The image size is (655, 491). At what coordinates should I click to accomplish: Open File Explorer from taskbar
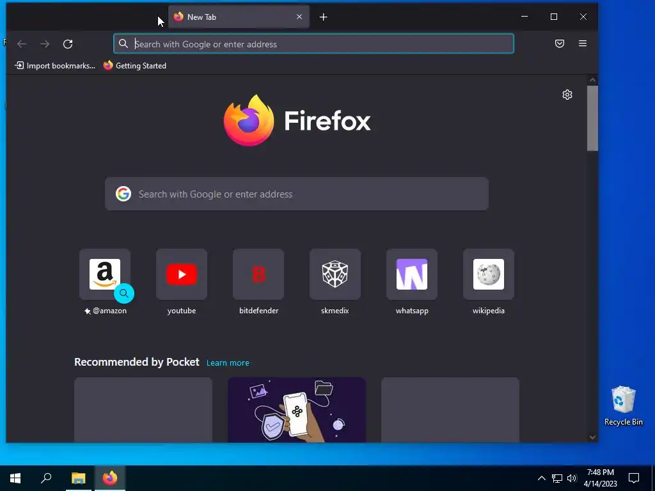click(79, 478)
